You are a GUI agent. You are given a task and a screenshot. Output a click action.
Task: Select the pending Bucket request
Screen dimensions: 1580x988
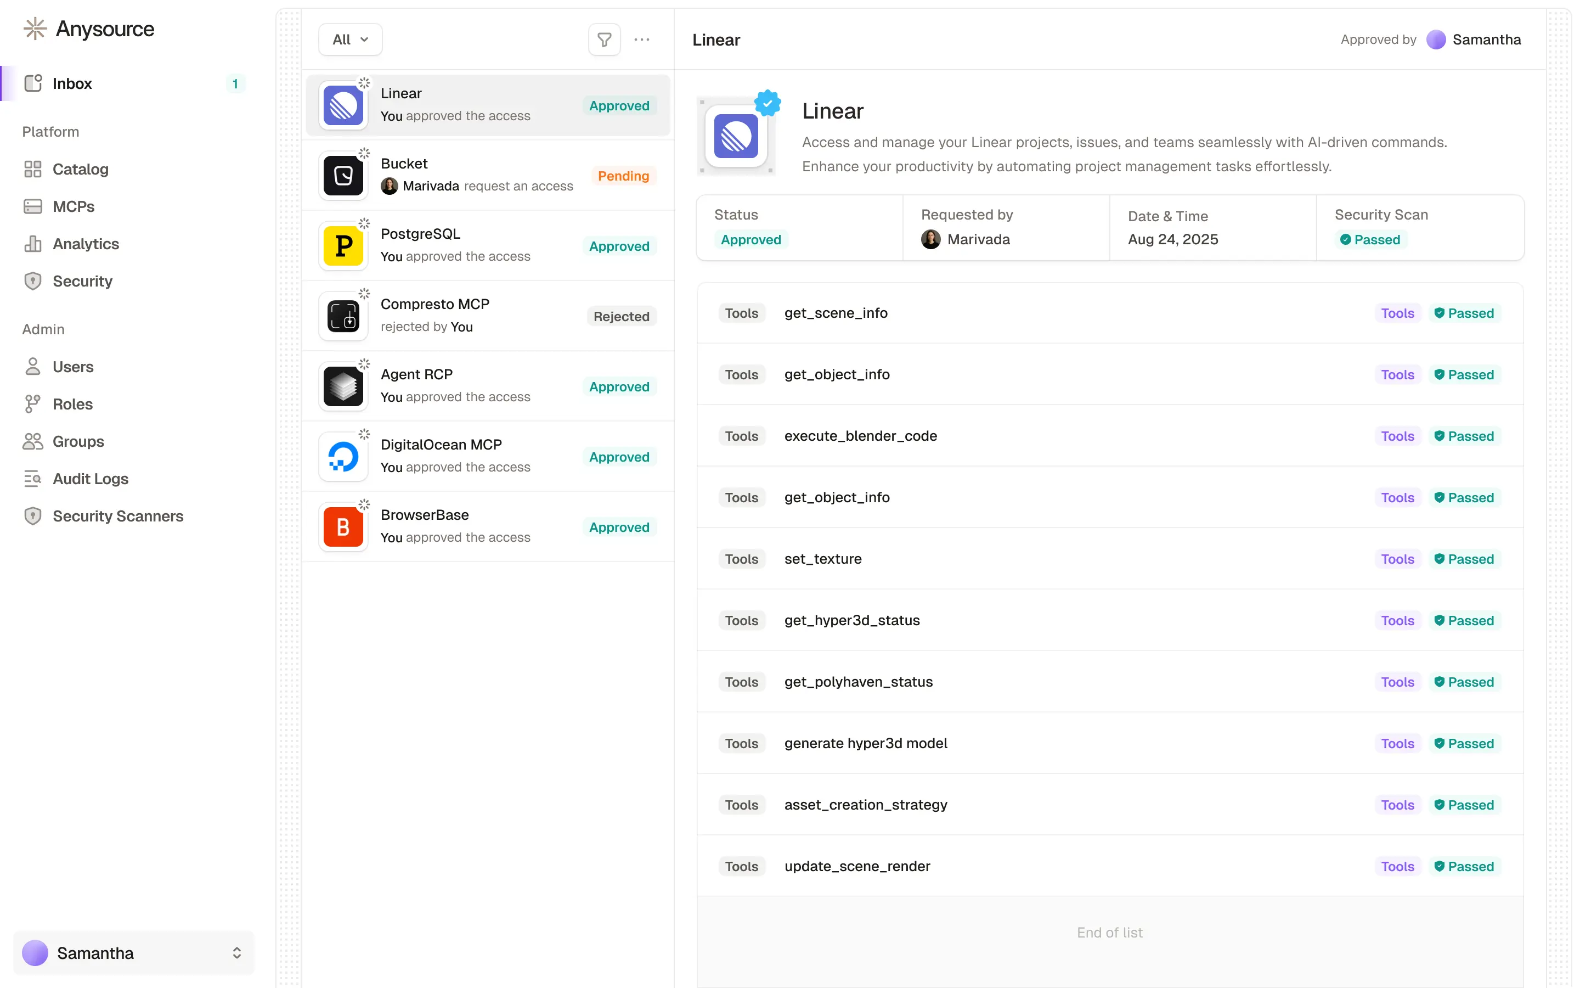tap(487, 175)
